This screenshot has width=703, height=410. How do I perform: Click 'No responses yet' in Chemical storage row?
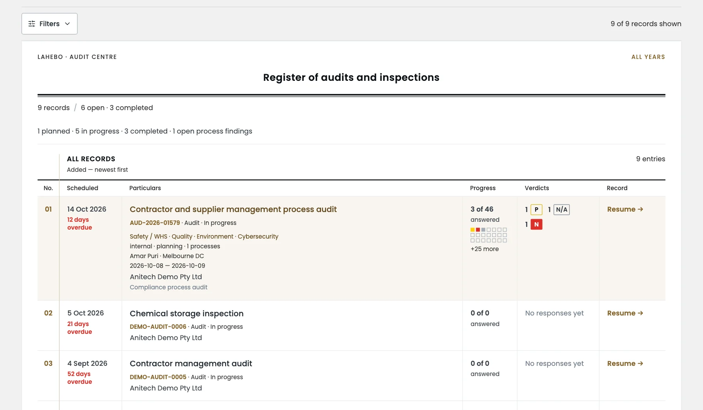(554, 313)
